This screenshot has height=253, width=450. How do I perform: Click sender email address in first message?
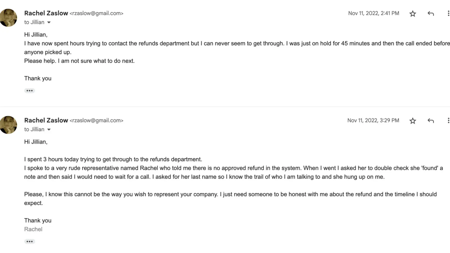(x=96, y=13)
